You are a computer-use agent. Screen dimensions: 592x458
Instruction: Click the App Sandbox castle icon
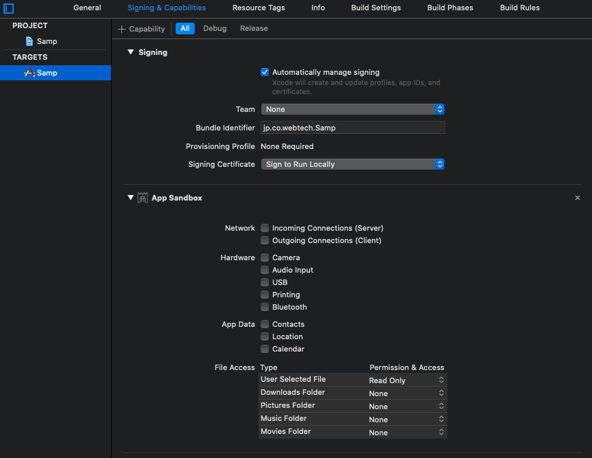(x=142, y=198)
